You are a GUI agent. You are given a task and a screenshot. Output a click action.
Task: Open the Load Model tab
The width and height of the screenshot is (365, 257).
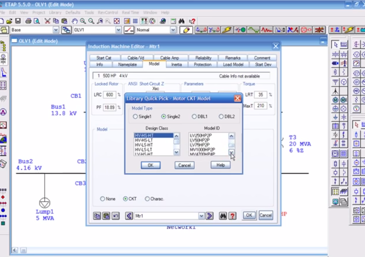[x=233, y=65]
